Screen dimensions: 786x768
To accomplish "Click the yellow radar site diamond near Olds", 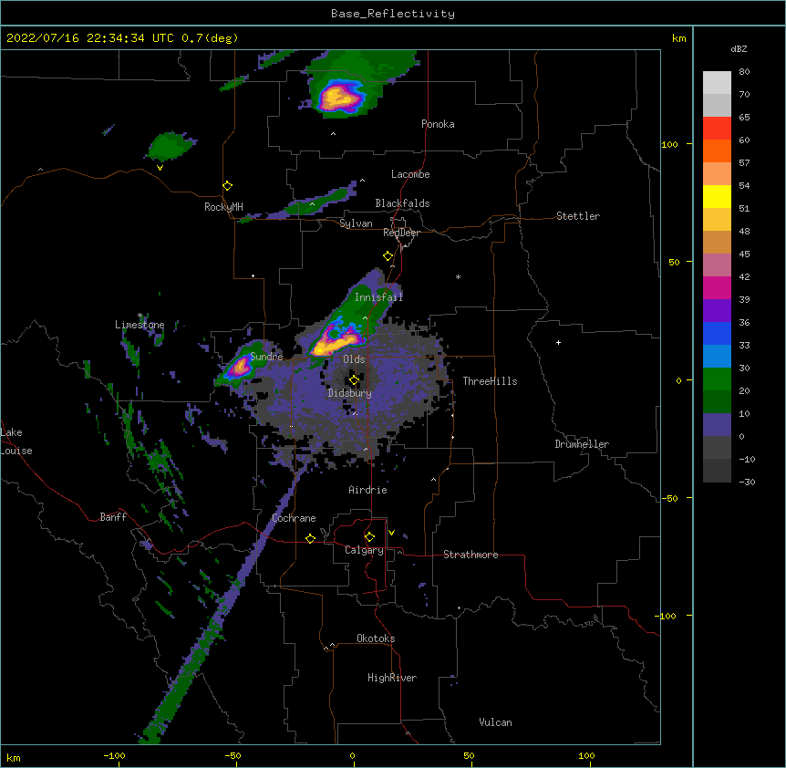I will click(x=354, y=380).
